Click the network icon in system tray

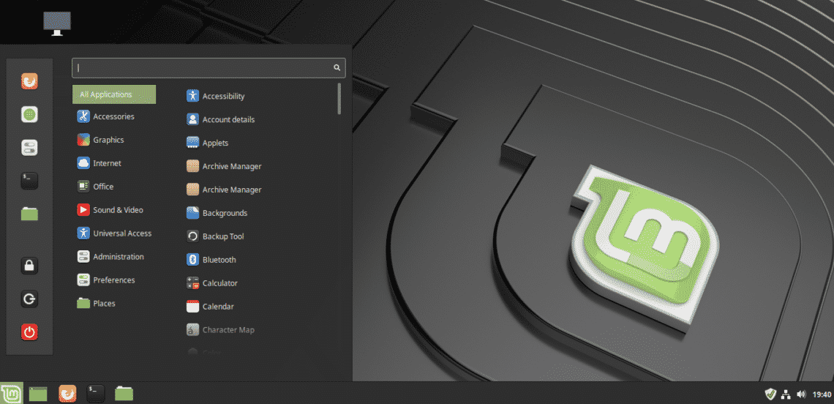(x=786, y=394)
